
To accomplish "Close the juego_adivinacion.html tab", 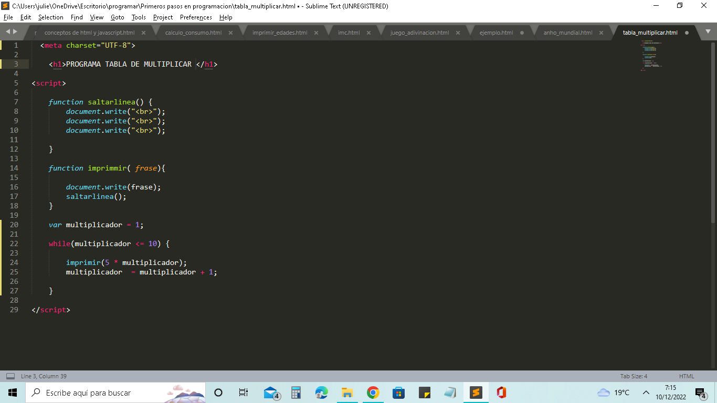I will pyautogui.click(x=458, y=33).
